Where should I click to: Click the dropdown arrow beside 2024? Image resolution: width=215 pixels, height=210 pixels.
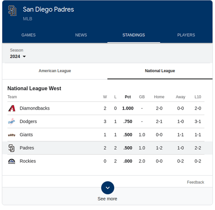[x=24, y=56]
